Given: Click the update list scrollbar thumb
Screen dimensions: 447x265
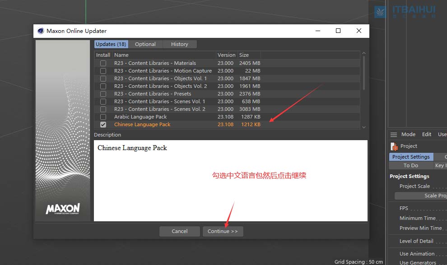Looking at the screenshot, I should 364,73.
